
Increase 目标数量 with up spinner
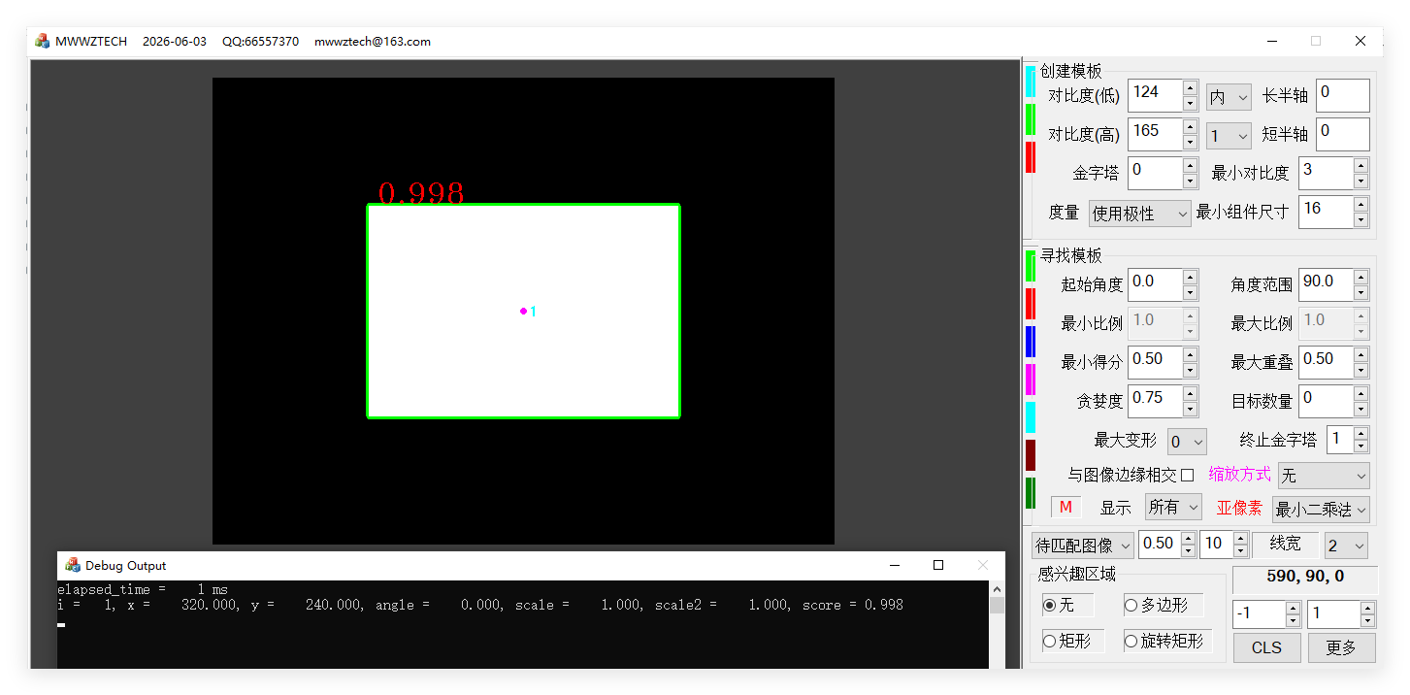click(x=1361, y=393)
